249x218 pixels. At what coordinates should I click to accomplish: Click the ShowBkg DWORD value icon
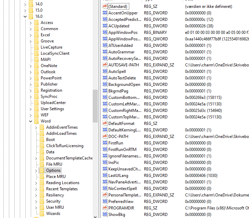105,214
